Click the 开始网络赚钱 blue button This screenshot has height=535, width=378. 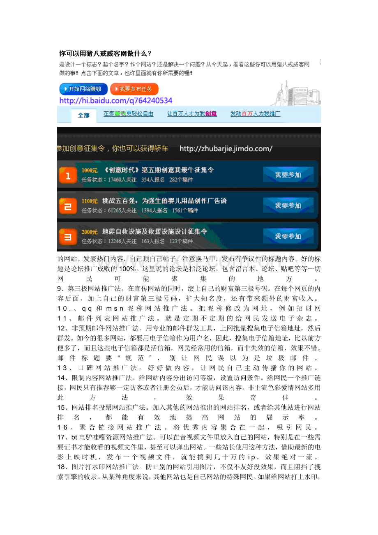click(x=83, y=89)
